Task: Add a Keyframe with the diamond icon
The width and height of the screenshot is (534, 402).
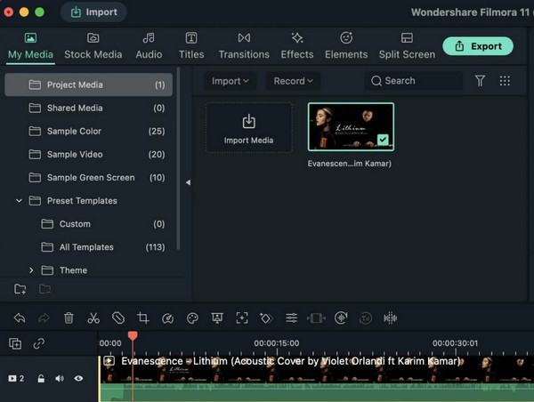Action: 266,318
